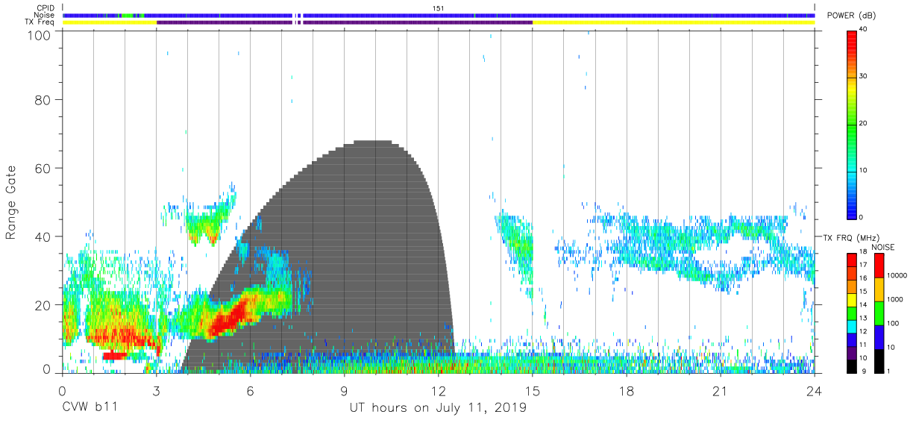Click the TX FRQ color bar

coord(852,313)
